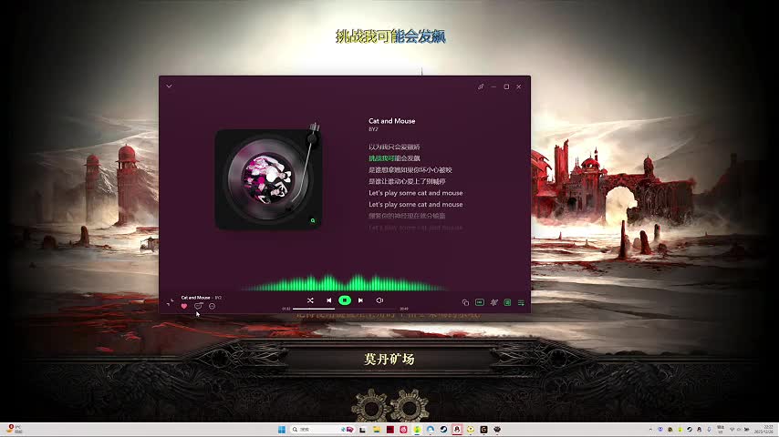Click the audio spectrum visualizer
Image resolution: width=779 pixels, height=437 pixels.
click(343, 283)
